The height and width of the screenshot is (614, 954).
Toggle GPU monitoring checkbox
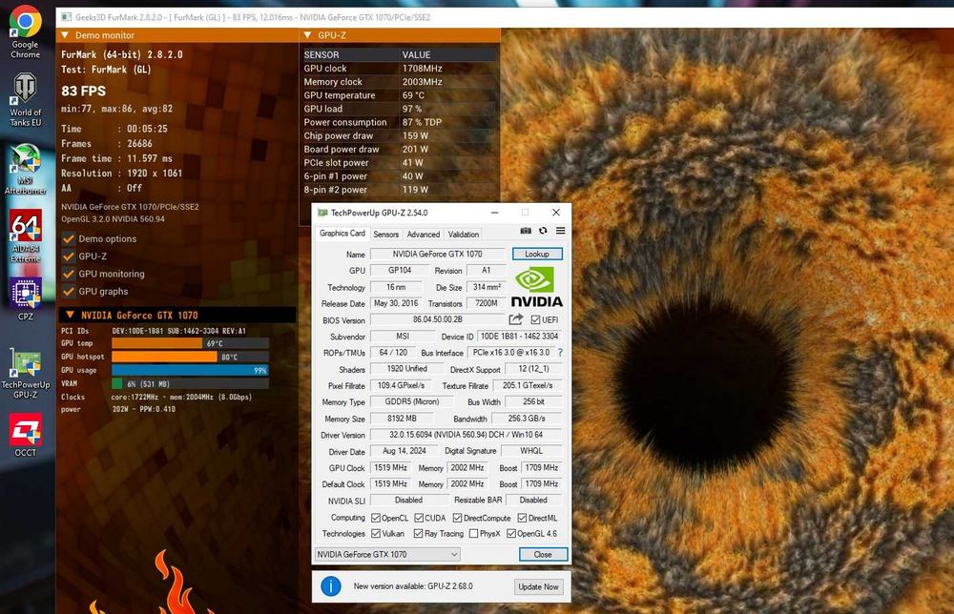click(69, 275)
